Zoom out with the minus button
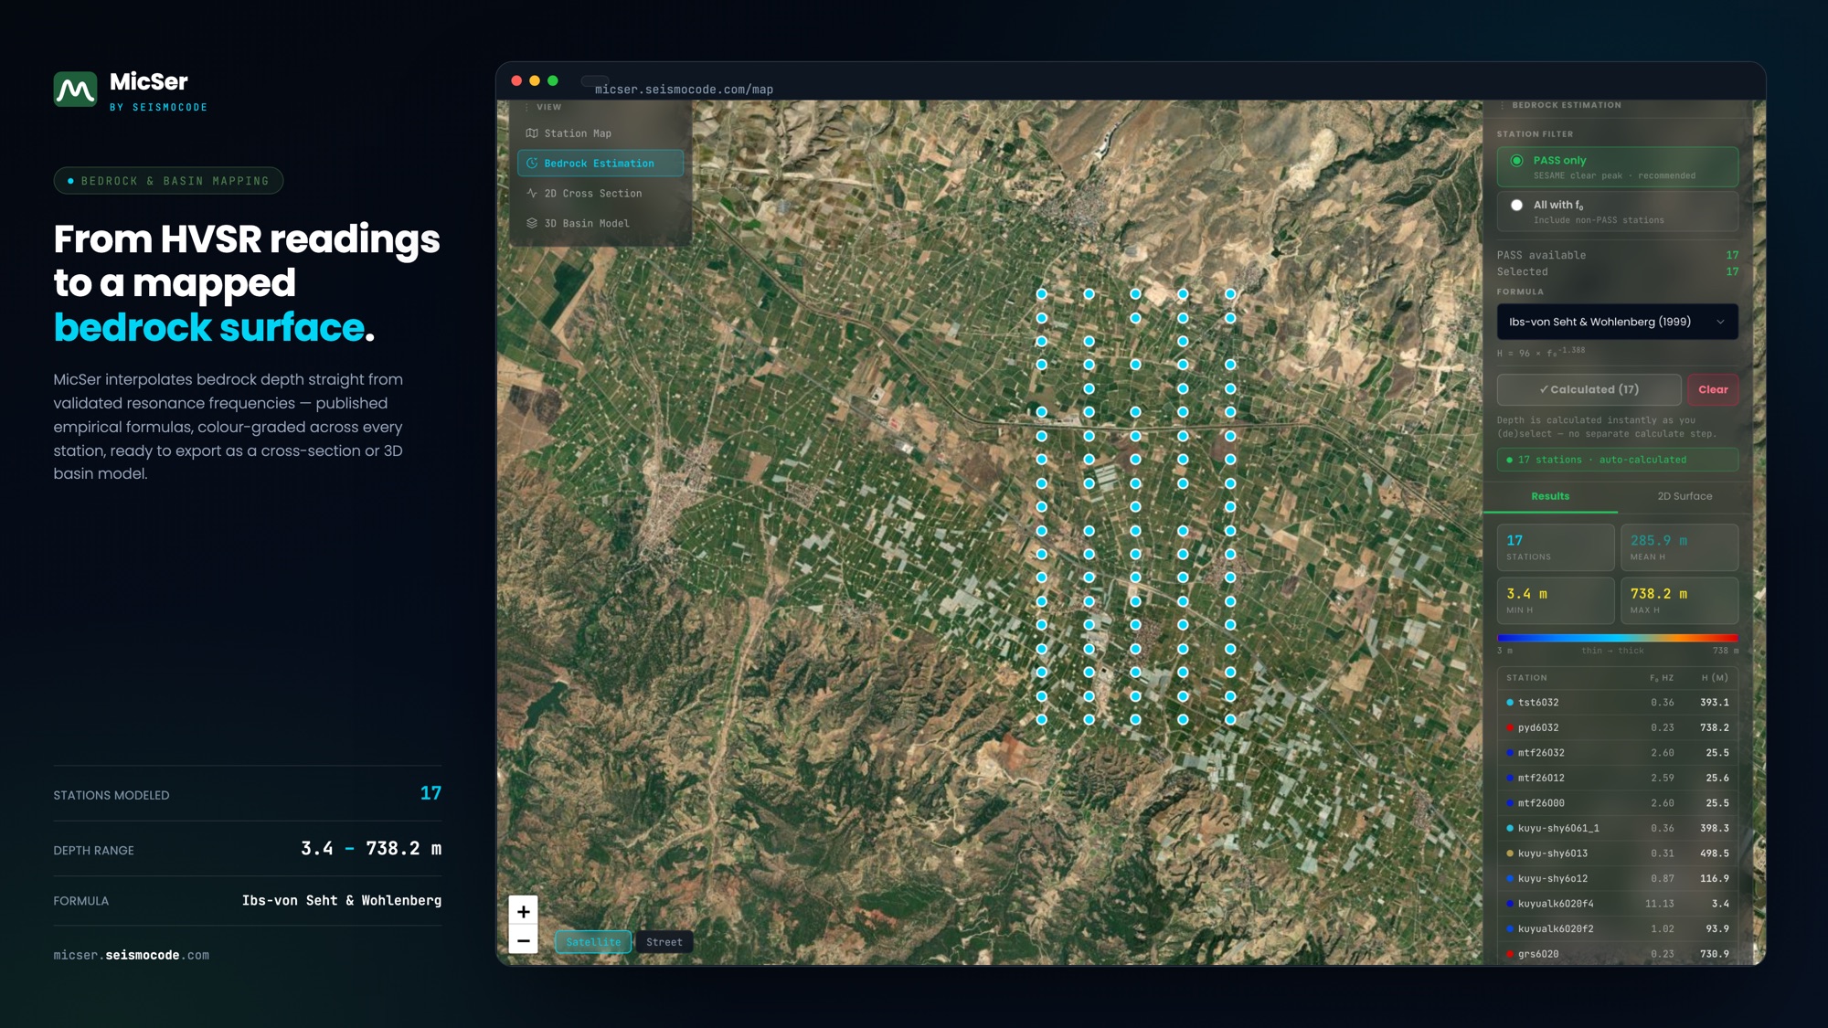The width and height of the screenshot is (1828, 1028). pyautogui.click(x=523, y=940)
